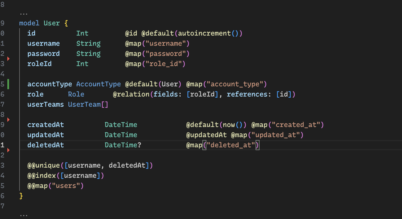Click the Int type on the roleId row
The width and height of the screenshot is (402, 219).
click(82, 64)
